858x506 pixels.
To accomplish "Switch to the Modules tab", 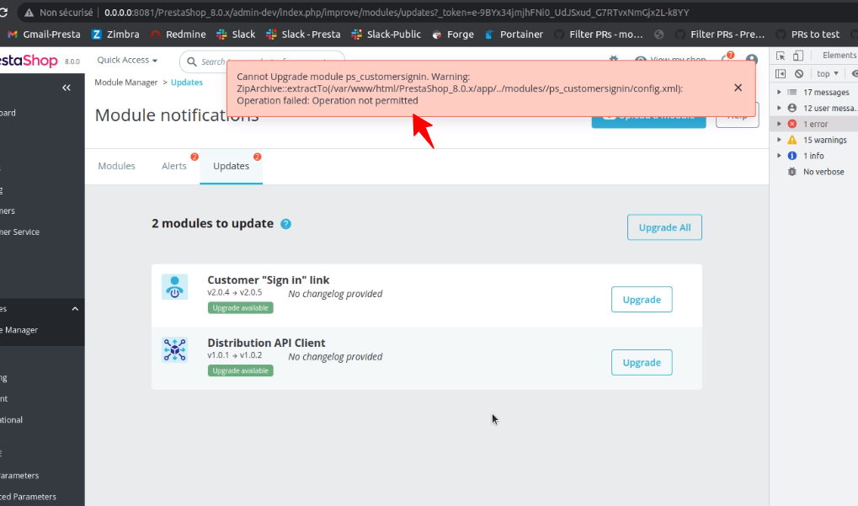I will [x=116, y=166].
